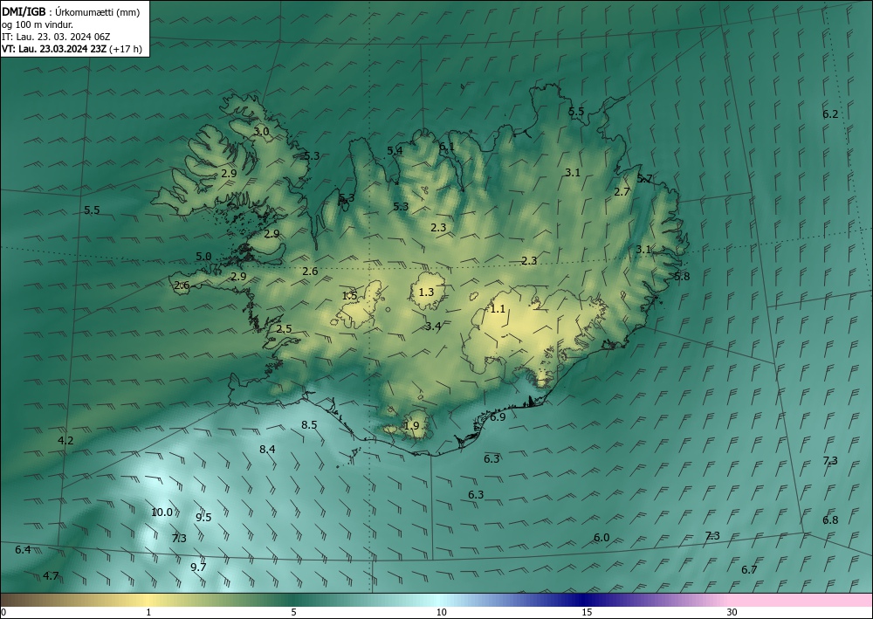This screenshot has height=619, width=873.
Task: Click the 10.0 precipitable water value
Action: pyautogui.click(x=162, y=512)
